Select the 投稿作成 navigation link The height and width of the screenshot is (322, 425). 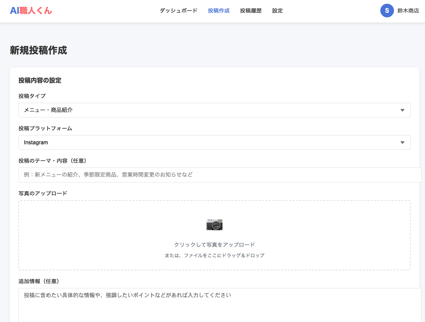219,11
